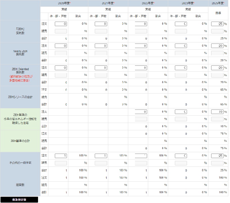Edit ZEH Oriented 注文 count for 2021年度
This screenshot has width=230, height=203.
point(101,68)
